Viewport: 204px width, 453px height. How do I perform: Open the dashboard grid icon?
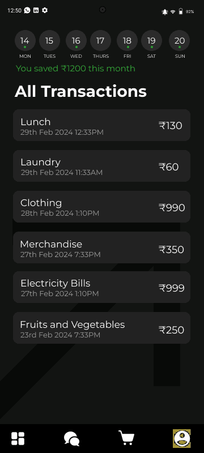18,438
